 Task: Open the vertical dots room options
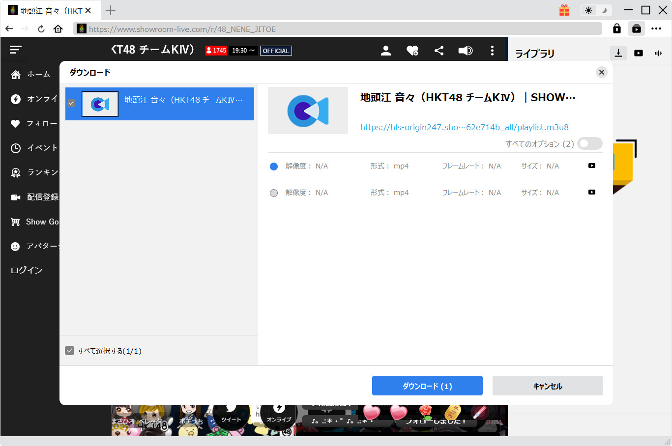492,51
